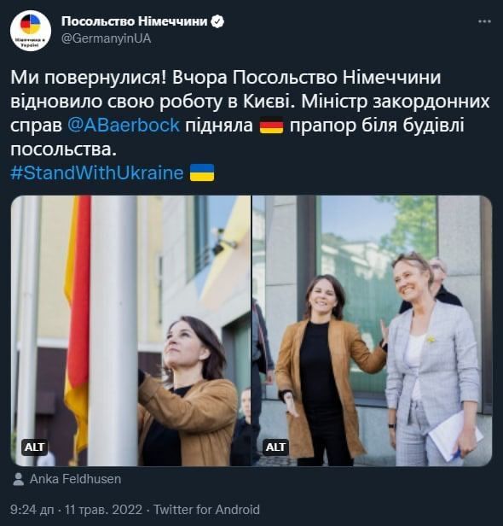Image resolution: width=503 pixels, height=526 pixels.
Task: Click the #StandWithUkraine hashtag
Action: [97, 173]
